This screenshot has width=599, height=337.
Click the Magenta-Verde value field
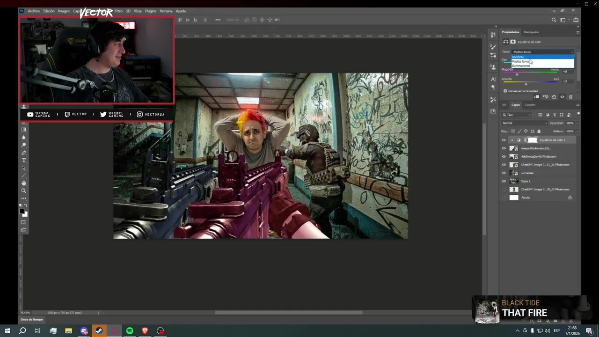(x=568, y=72)
